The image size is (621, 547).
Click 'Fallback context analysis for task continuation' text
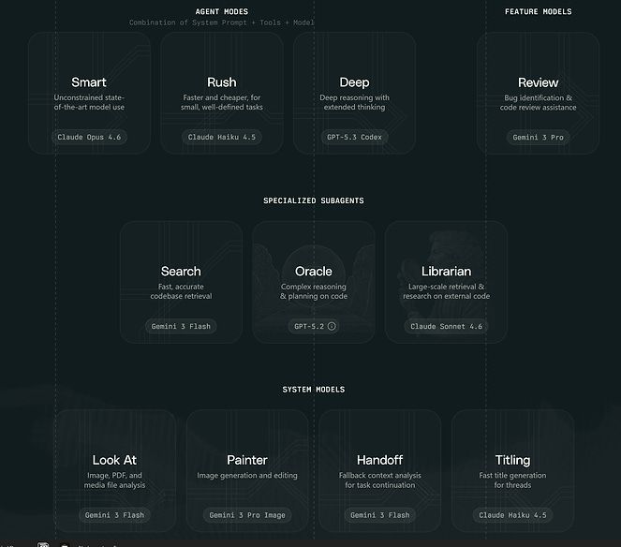click(x=379, y=480)
